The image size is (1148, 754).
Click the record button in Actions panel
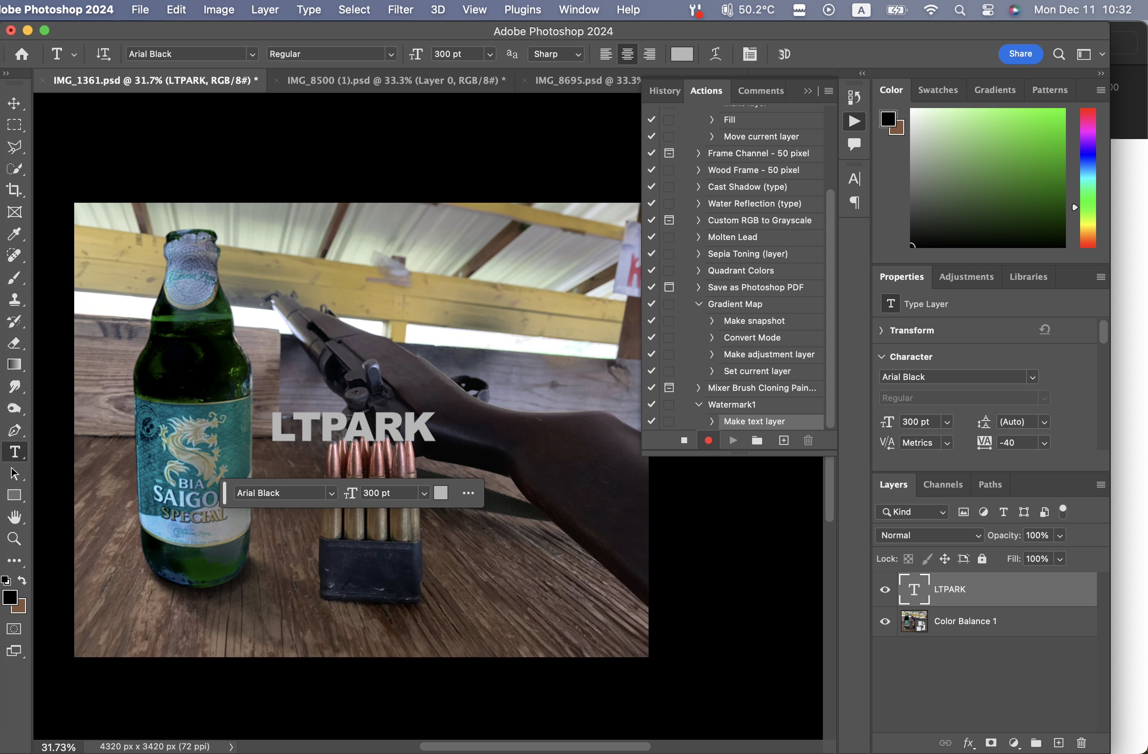(x=708, y=440)
